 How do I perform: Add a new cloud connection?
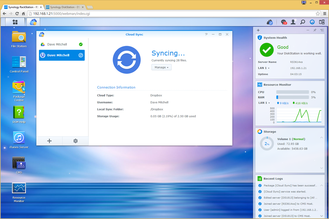tap(49, 141)
